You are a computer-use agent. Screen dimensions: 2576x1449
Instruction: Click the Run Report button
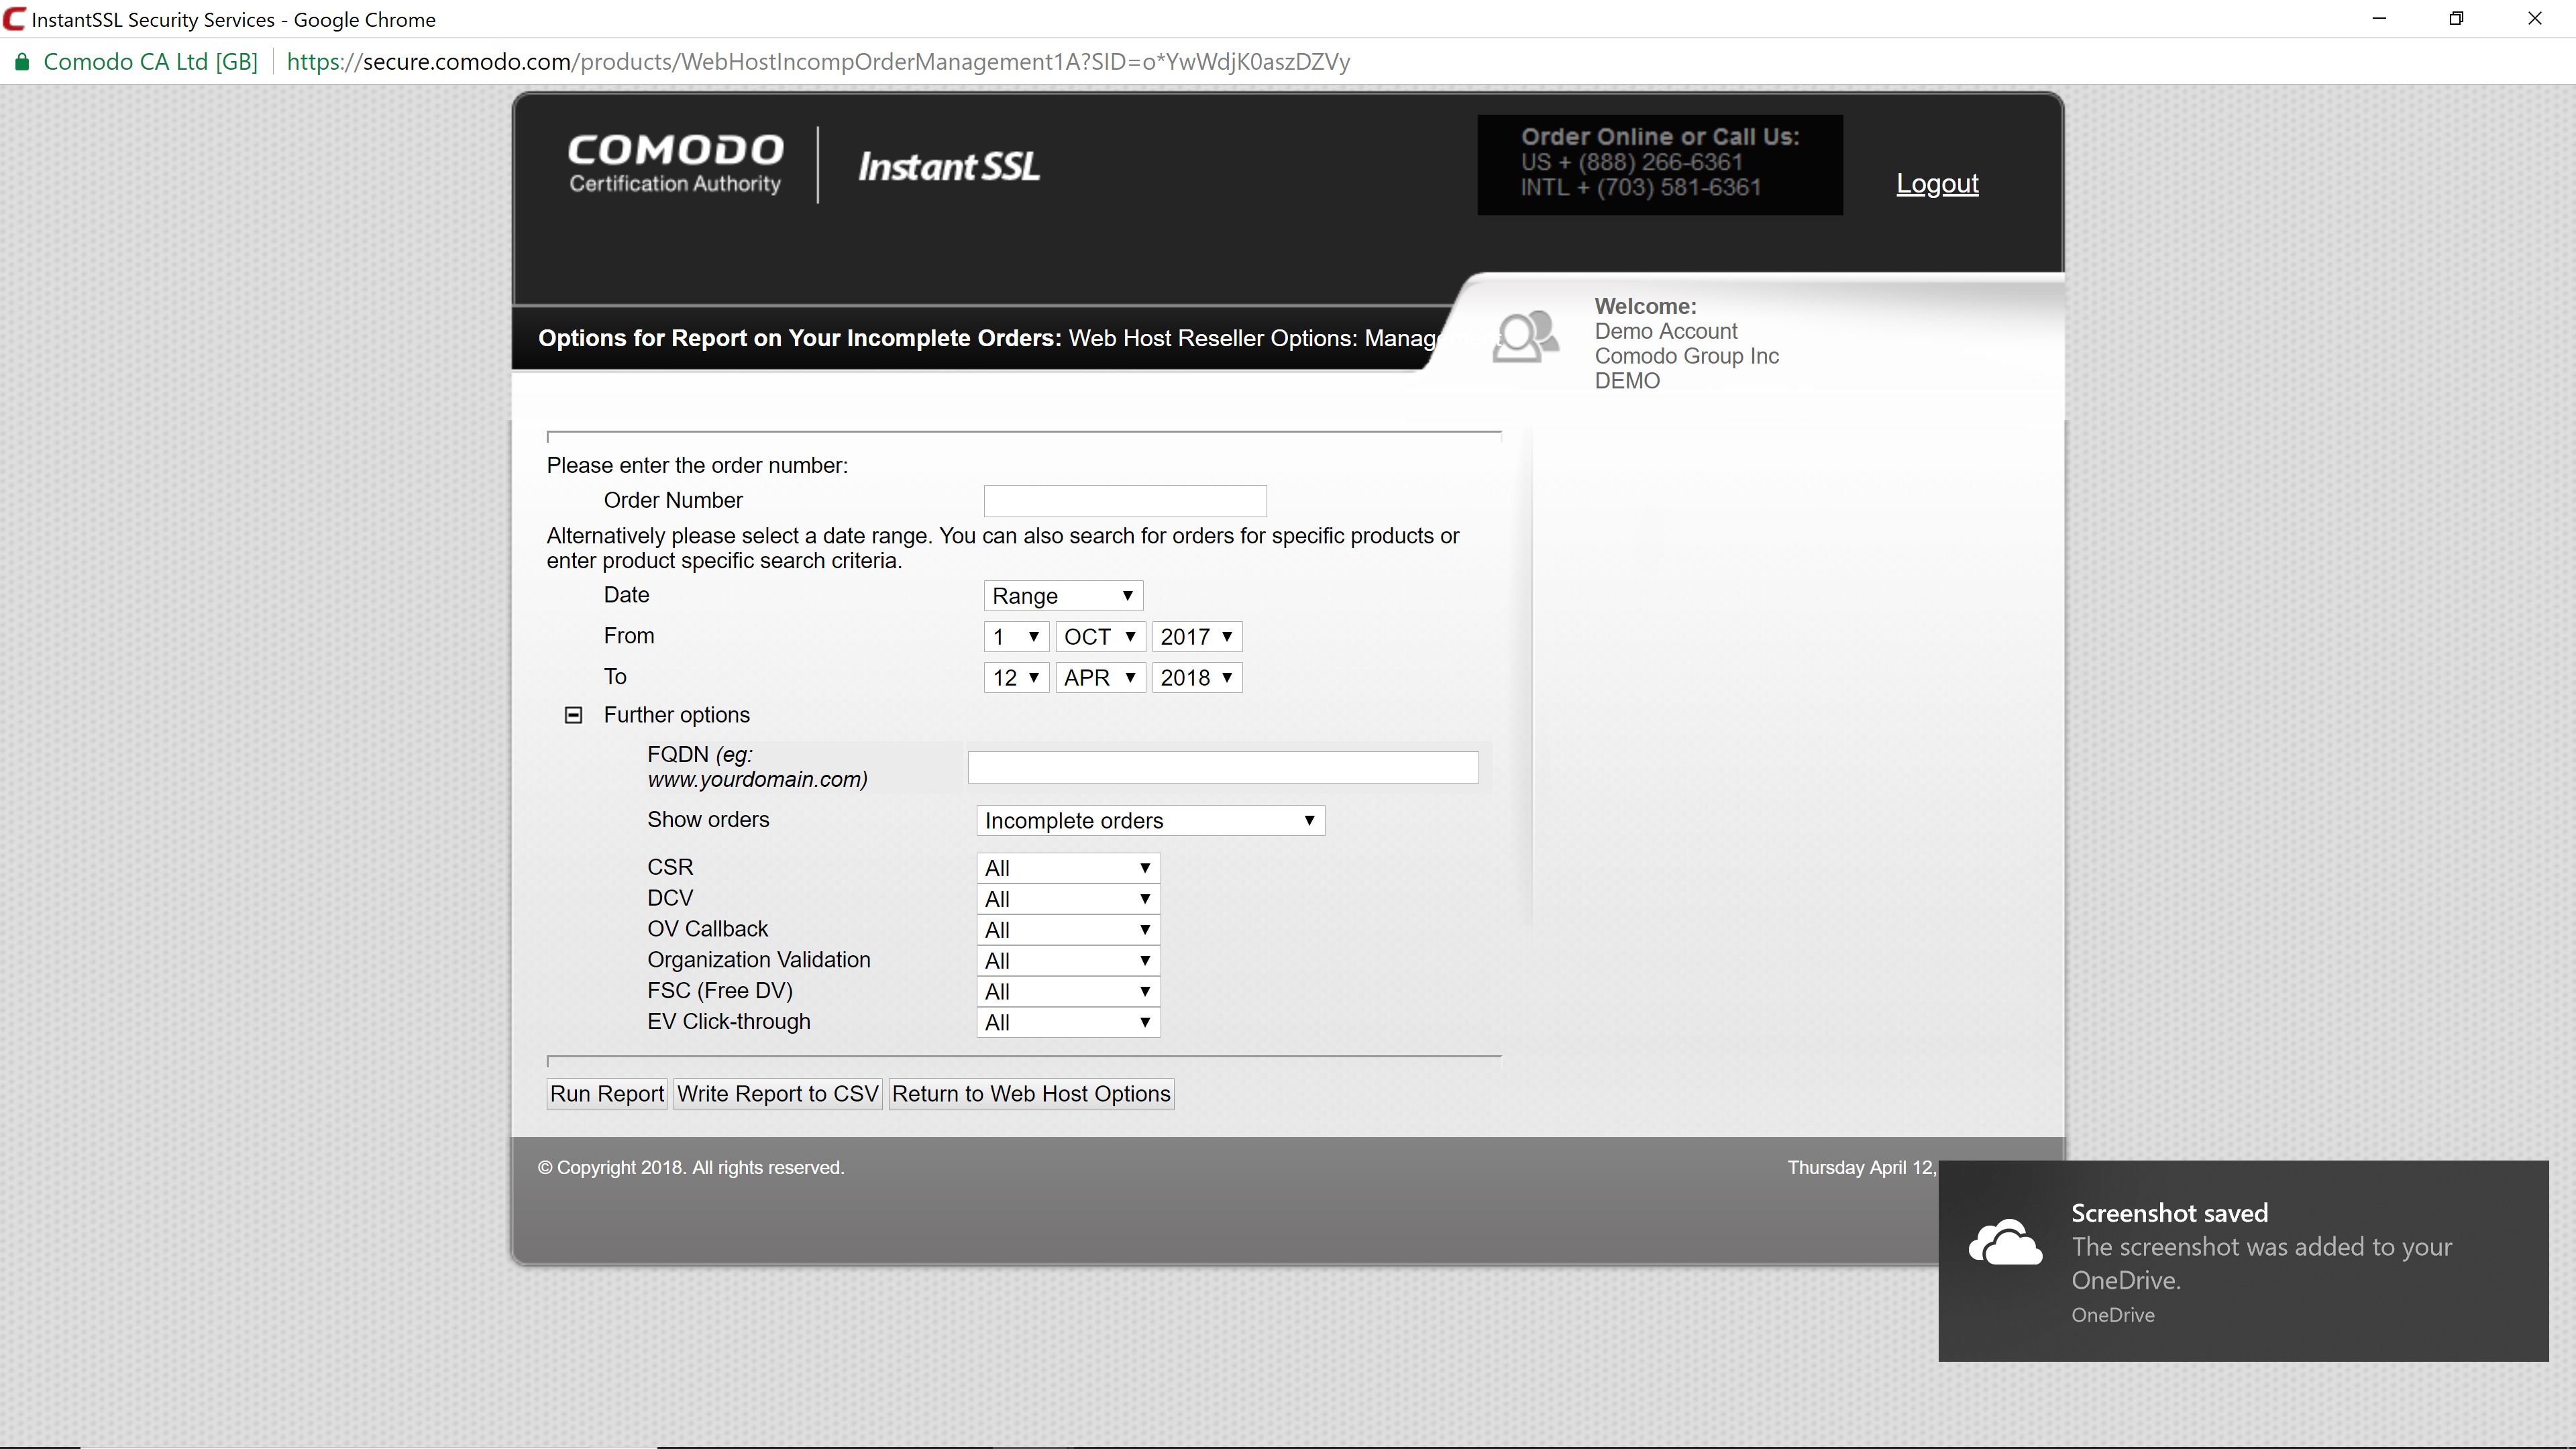point(607,1094)
